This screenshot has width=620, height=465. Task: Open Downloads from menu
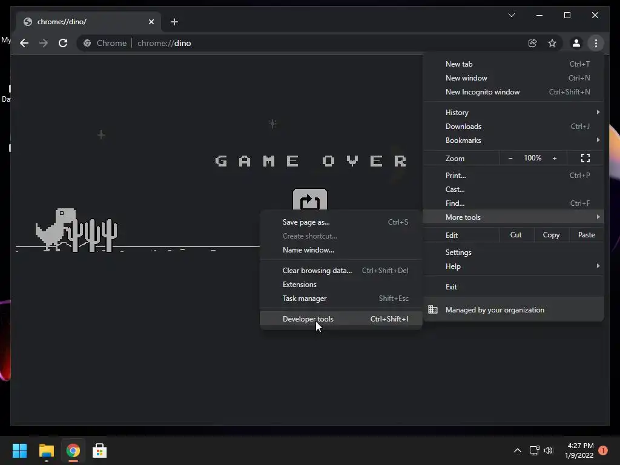(x=513, y=126)
